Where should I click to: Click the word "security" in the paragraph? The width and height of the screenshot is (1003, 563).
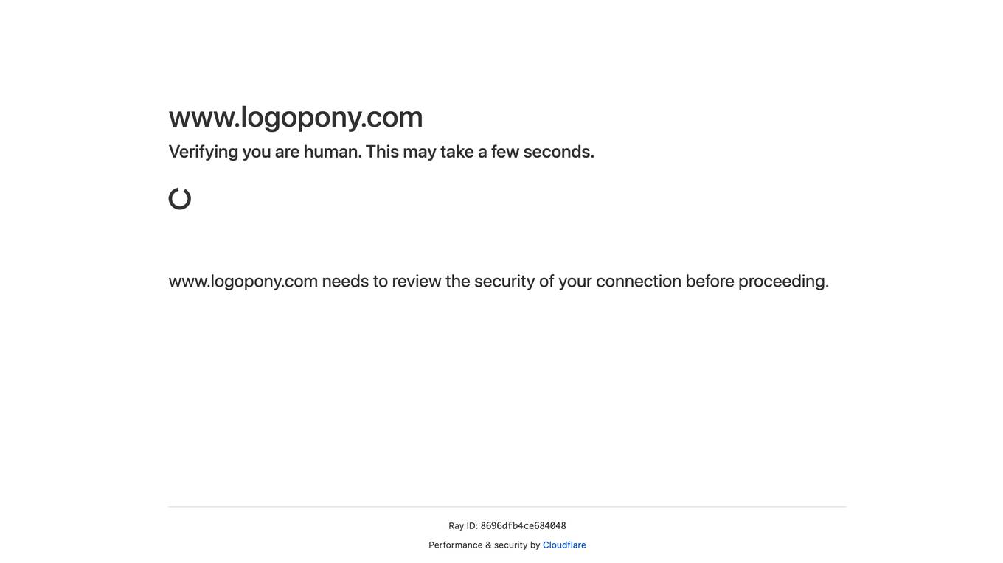pyautogui.click(x=504, y=281)
